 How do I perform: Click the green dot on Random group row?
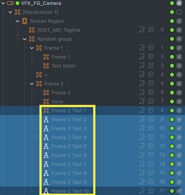click(x=172, y=39)
